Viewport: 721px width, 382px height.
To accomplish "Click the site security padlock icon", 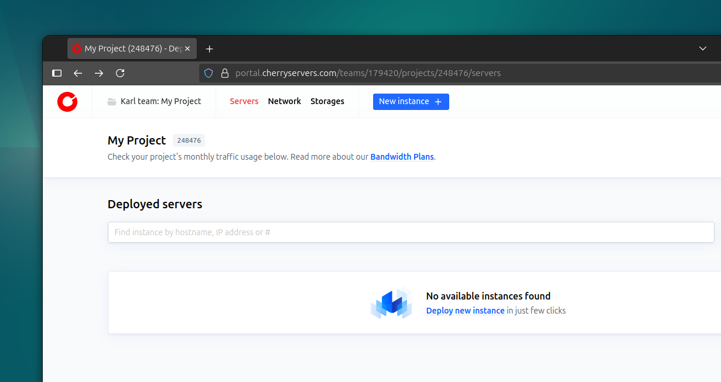I will (x=224, y=73).
